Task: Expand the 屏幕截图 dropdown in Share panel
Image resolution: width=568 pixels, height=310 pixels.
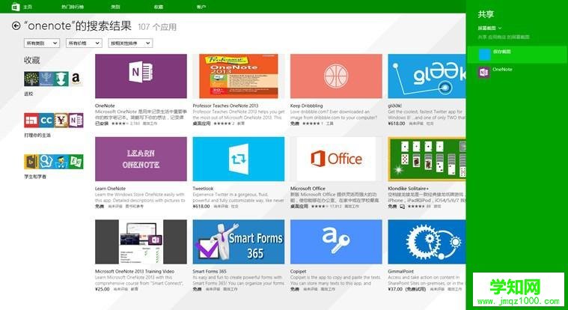Action: click(x=489, y=28)
